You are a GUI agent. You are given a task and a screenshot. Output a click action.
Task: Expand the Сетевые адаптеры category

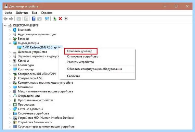pos(10,109)
